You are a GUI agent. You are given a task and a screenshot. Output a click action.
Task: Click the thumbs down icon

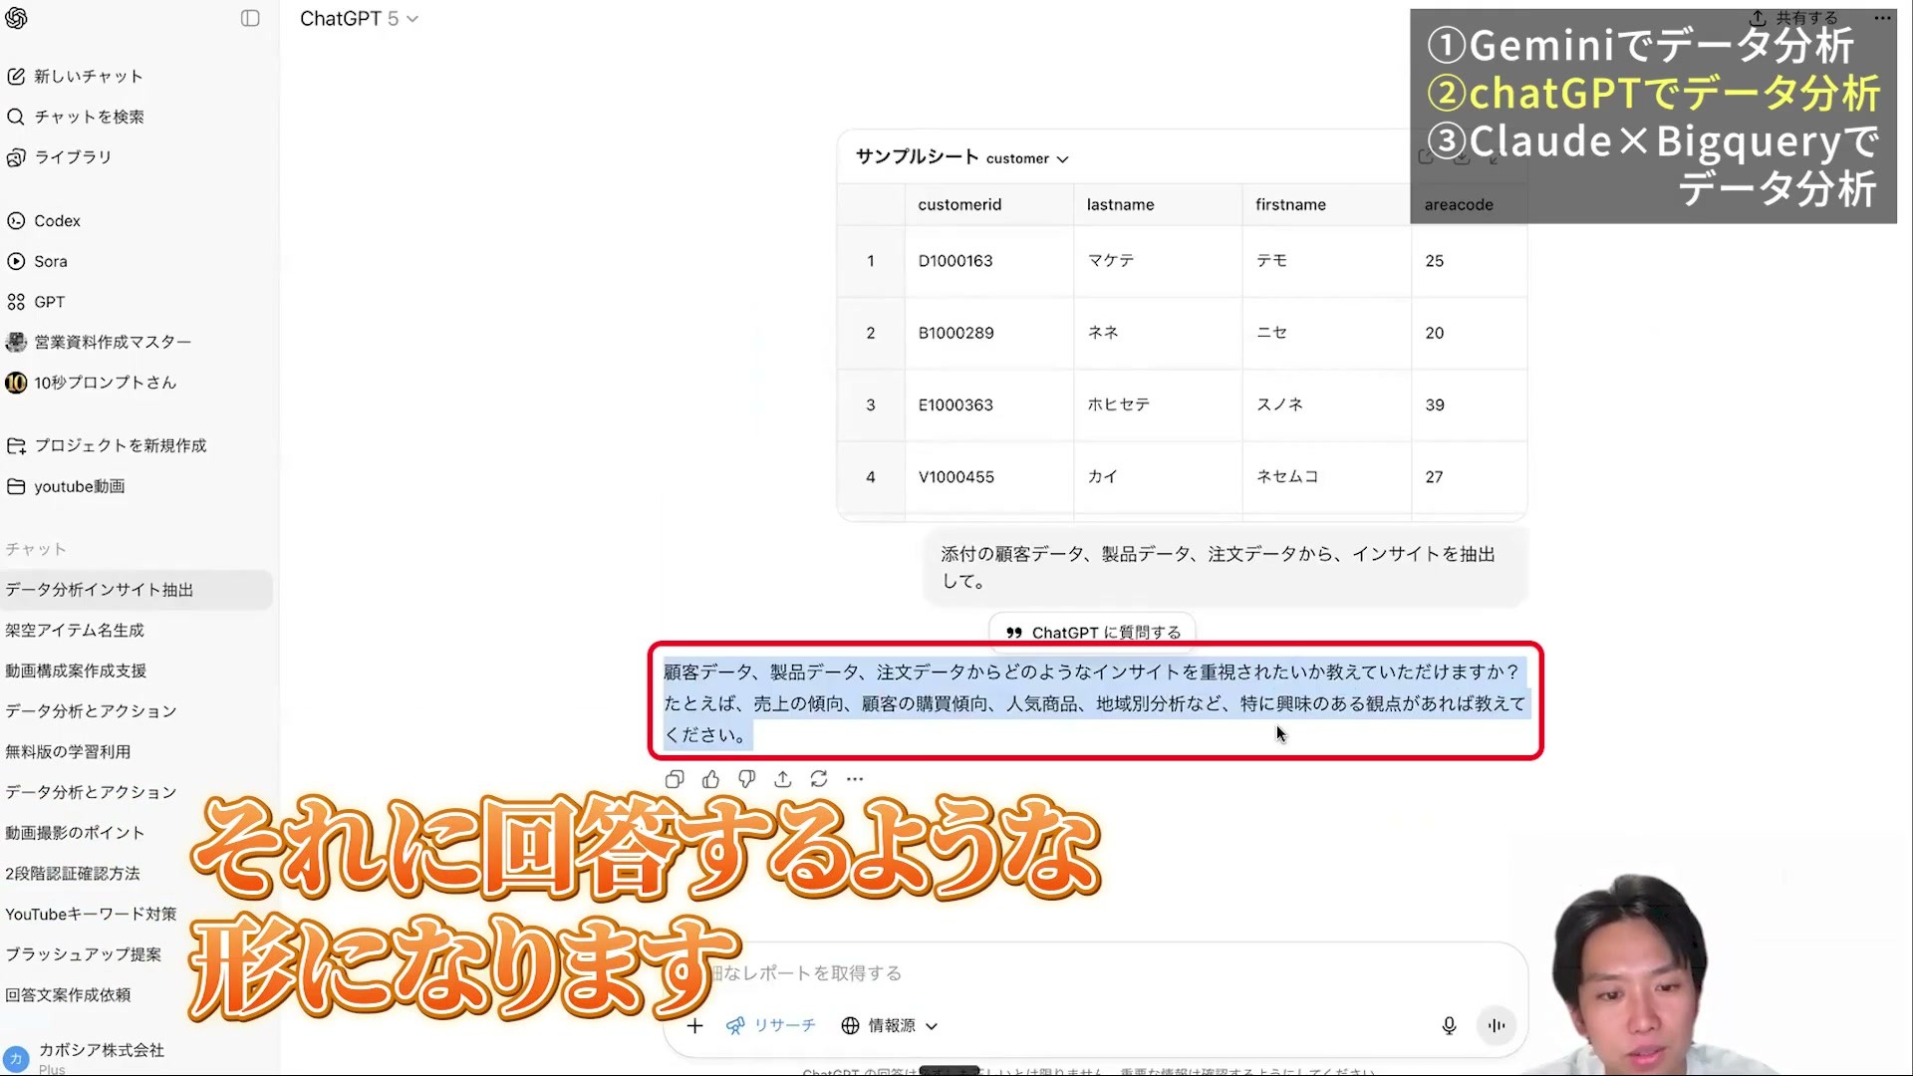point(746,779)
